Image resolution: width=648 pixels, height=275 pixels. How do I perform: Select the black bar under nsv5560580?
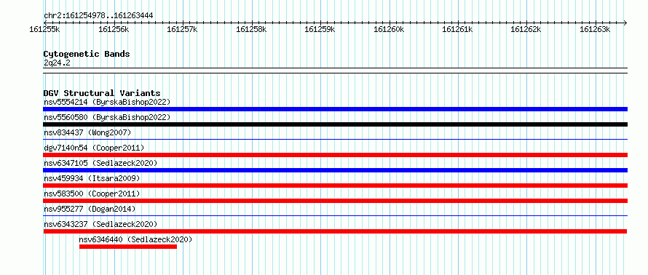pos(335,124)
